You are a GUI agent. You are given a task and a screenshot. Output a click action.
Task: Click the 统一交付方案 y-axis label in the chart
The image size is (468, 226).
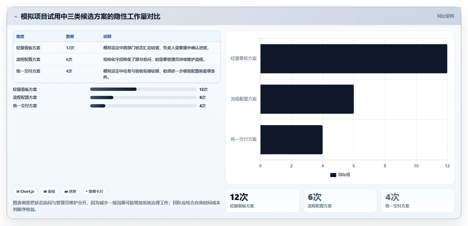click(x=244, y=139)
